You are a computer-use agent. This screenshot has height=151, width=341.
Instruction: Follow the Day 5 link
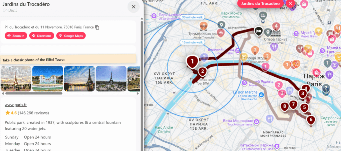coord(13,10)
